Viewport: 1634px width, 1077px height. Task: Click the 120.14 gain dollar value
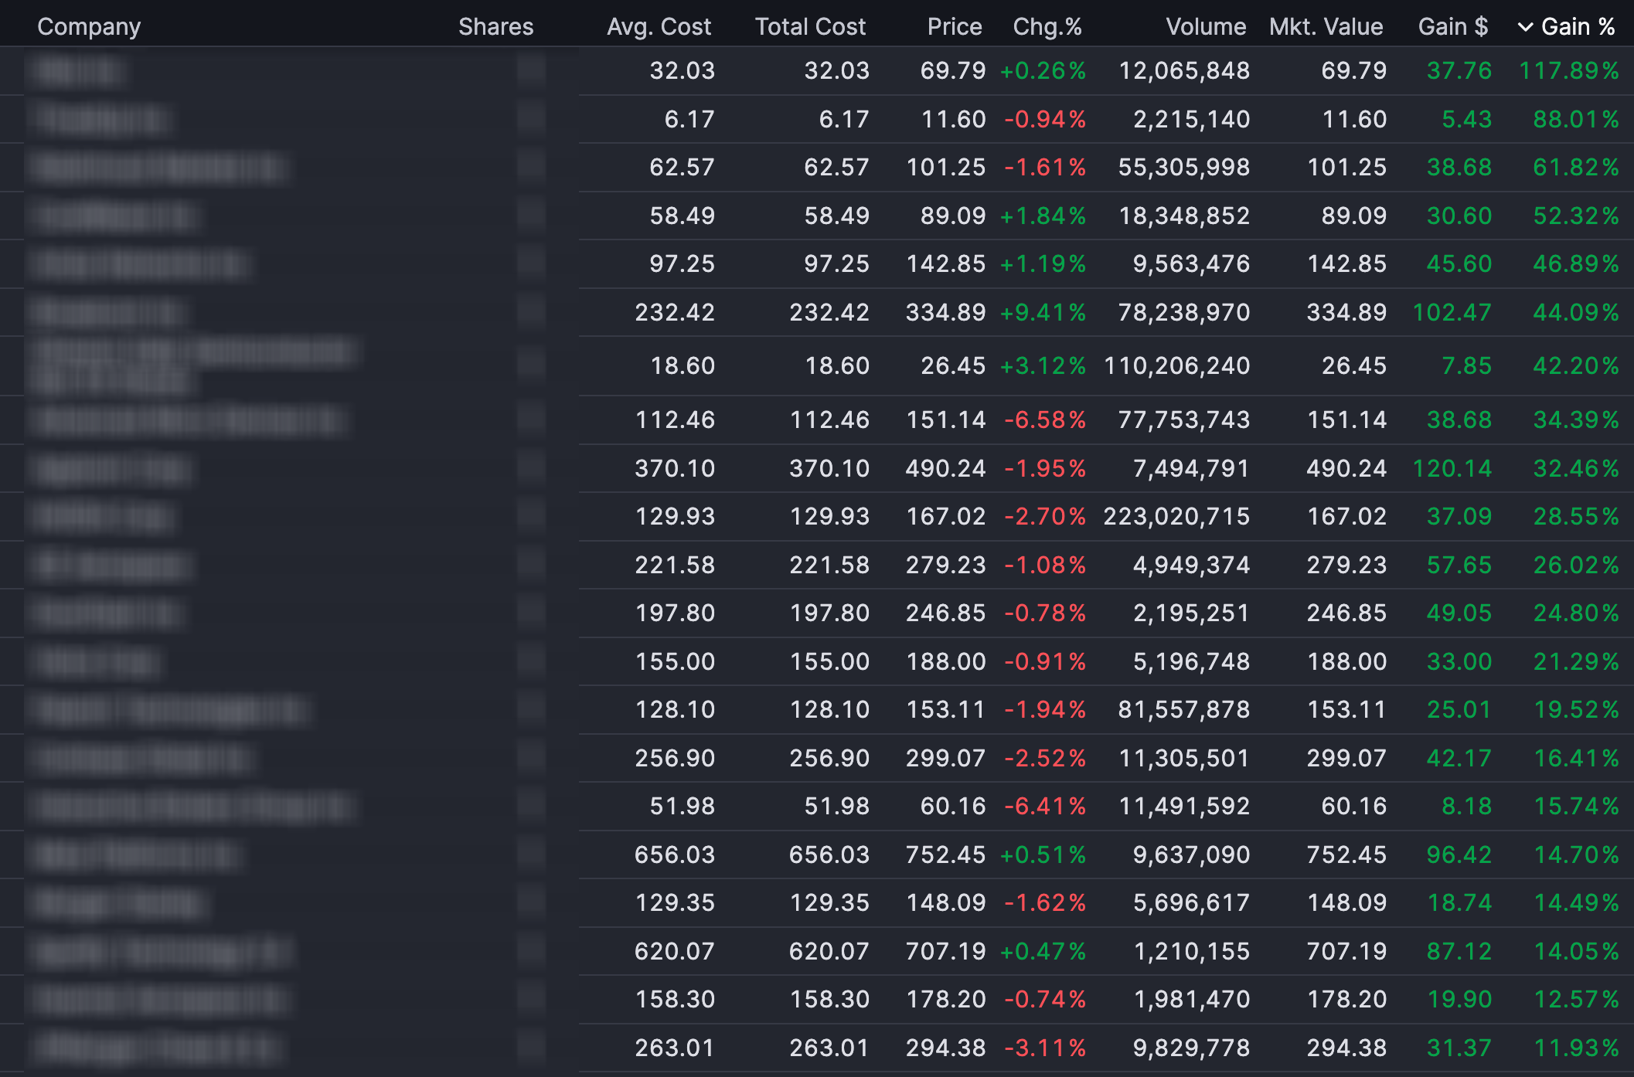[x=1452, y=469]
